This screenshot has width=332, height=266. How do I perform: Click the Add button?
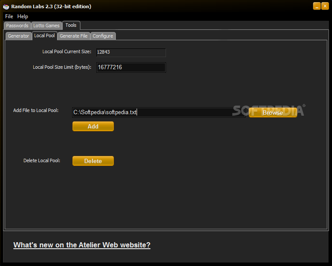(93, 126)
